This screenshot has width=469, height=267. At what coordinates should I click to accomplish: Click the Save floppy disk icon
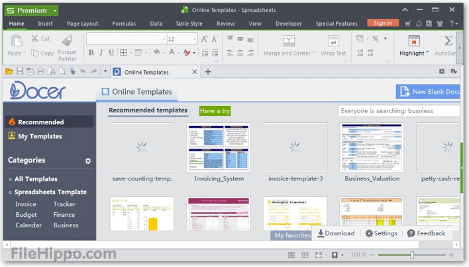pos(20,71)
